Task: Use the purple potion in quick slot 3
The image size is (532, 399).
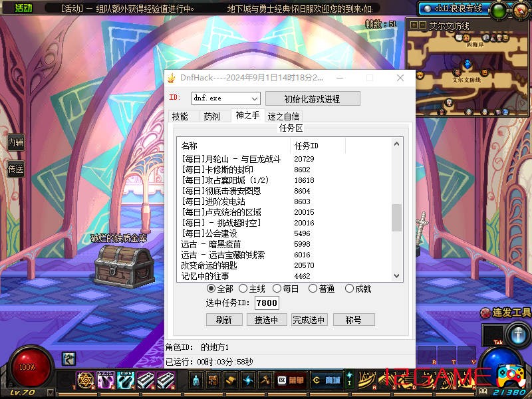Action: [x=106, y=380]
